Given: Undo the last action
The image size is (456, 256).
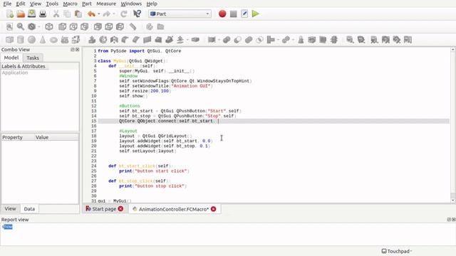Looking at the screenshot, I should click(x=91, y=14).
